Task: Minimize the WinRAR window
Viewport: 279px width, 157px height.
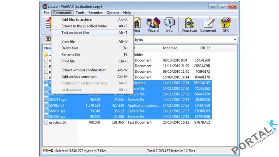Action: (213, 7)
